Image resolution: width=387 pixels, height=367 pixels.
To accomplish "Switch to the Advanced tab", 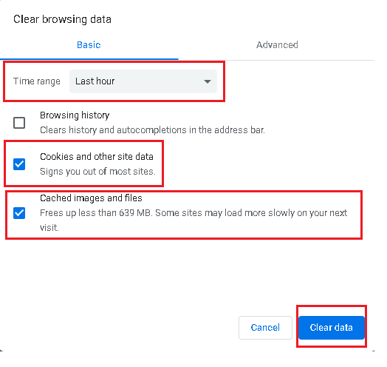I will pos(277,45).
